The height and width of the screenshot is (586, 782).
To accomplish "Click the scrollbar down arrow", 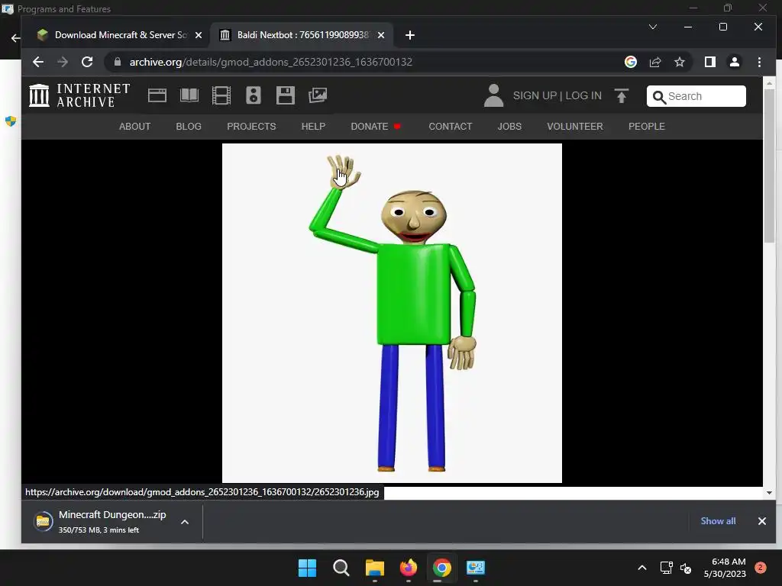I will pyautogui.click(x=770, y=493).
